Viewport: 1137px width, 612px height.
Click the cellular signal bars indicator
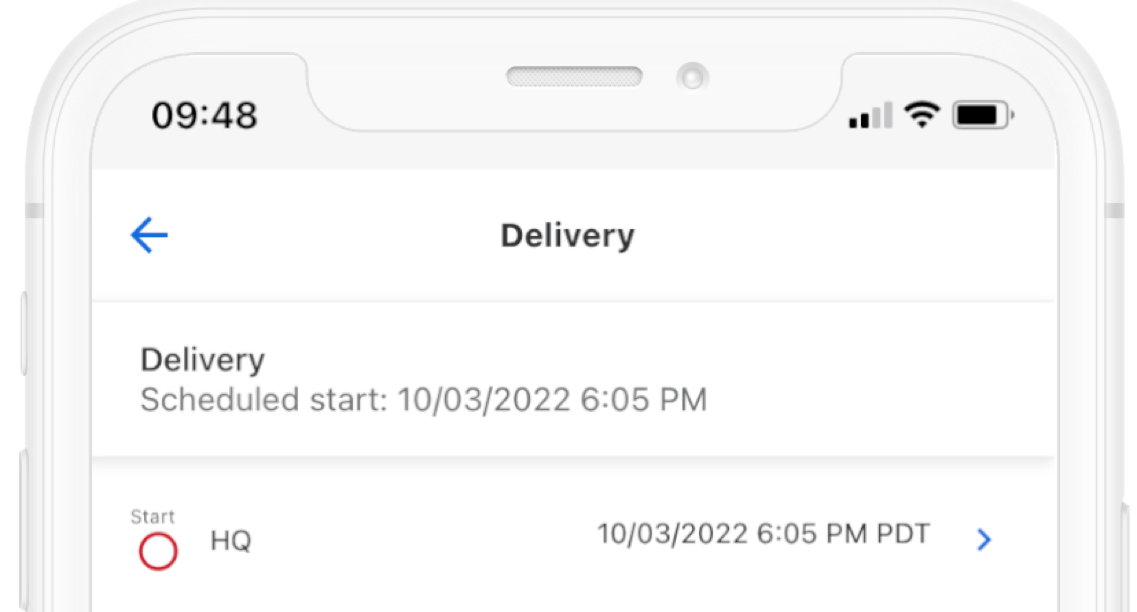point(870,116)
